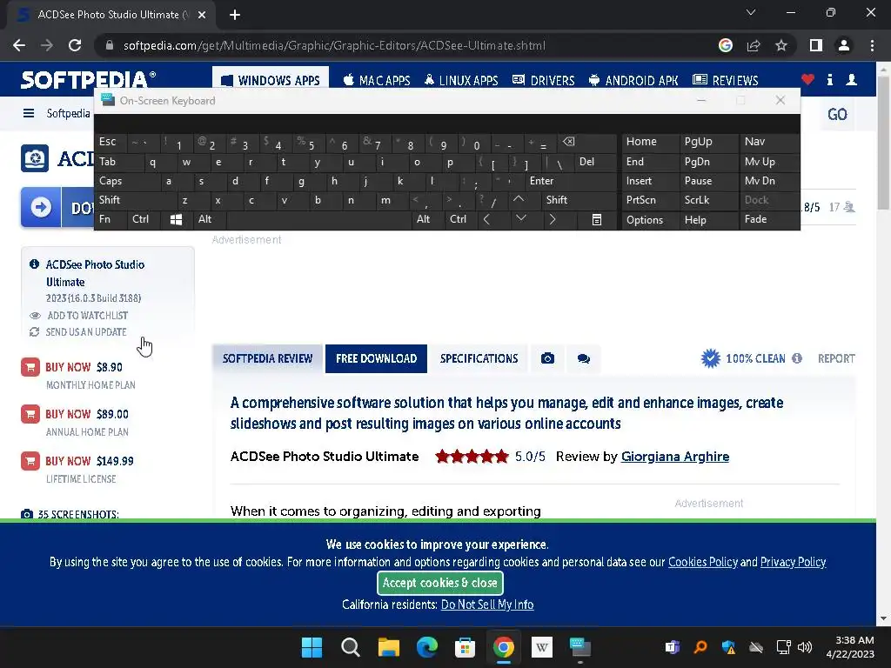This screenshot has width=891, height=668.
Task: Open the Chrome side panel
Action: (816, 45)
